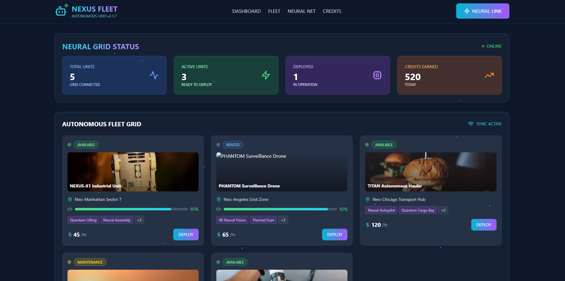Click the green ONLINE status dot
This screenshot has width=565, height=281.
[483, 46]
